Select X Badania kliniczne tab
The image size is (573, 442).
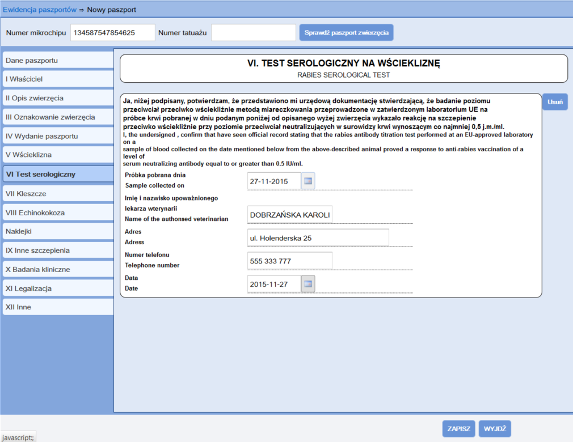point(58,269)
